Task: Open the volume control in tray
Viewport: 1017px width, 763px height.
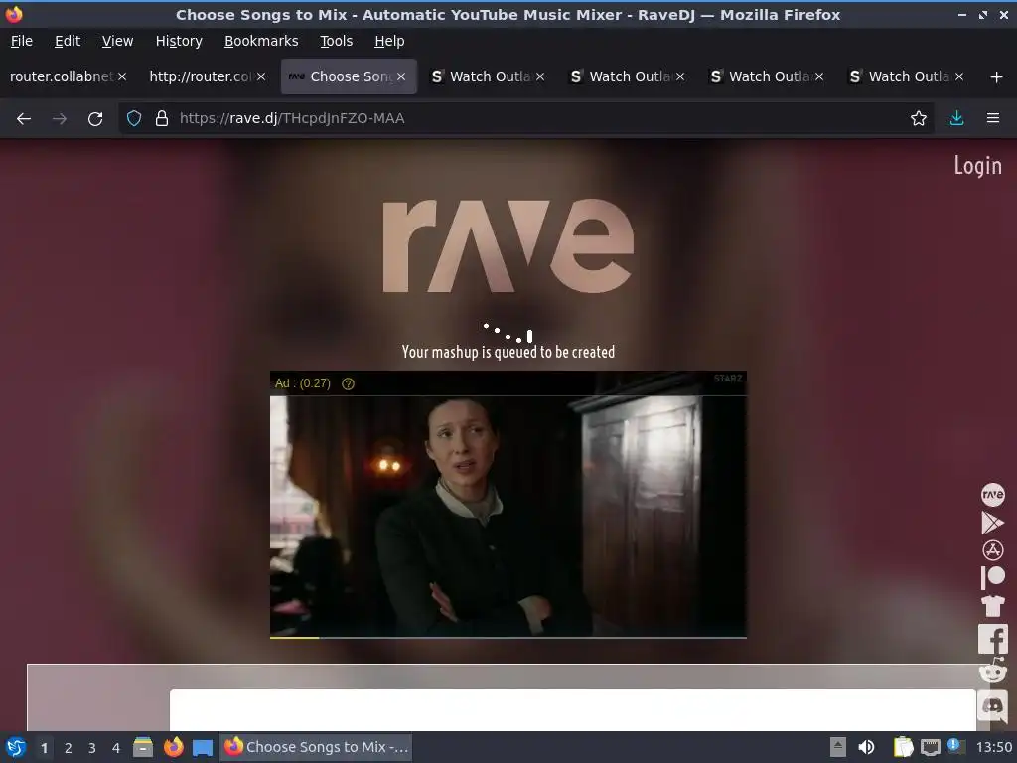Action: tap(866, 747)
